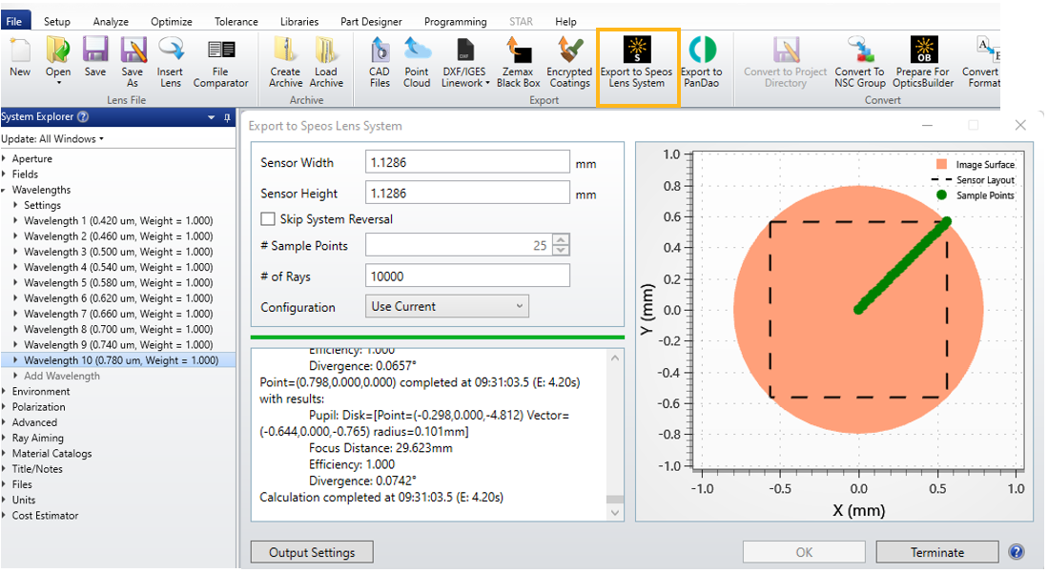Expand the Ray Aiming node

click(5, 438)
